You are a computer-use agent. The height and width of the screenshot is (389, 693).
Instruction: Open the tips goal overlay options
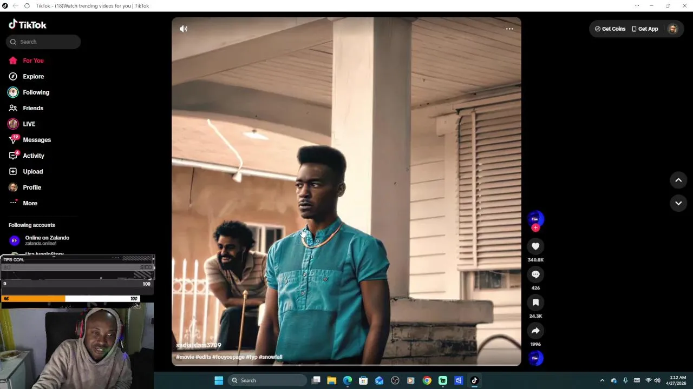tap(115, 258)
